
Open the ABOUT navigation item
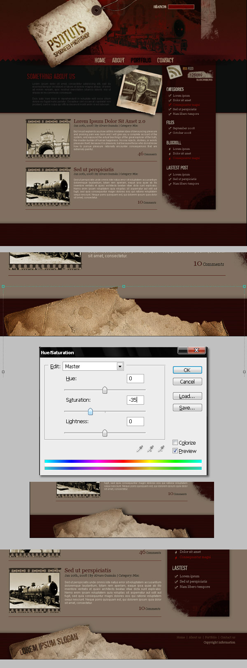coord(118,60)
